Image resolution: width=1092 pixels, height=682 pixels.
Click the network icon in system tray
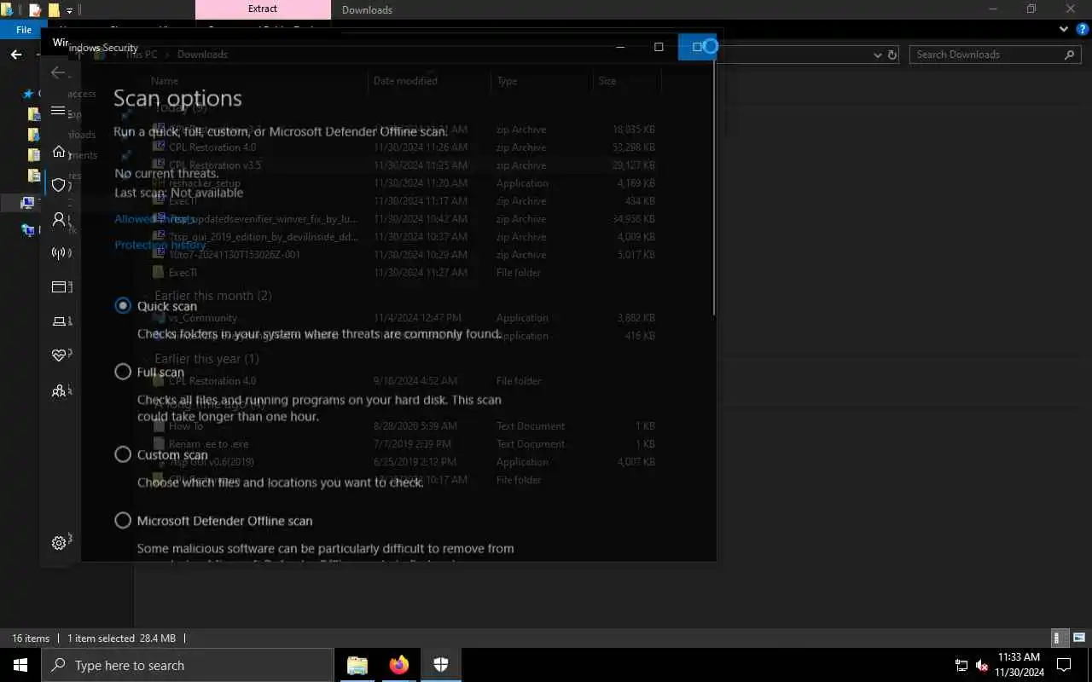(961, 665)
